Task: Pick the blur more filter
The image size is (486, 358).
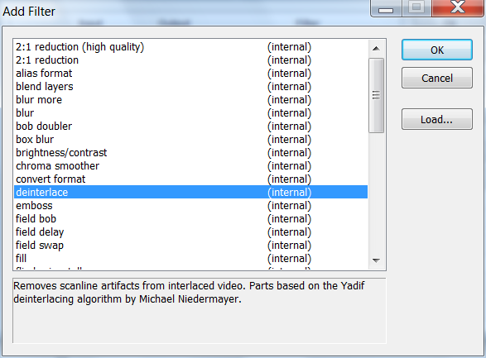Action: click(x=191, y=100)
